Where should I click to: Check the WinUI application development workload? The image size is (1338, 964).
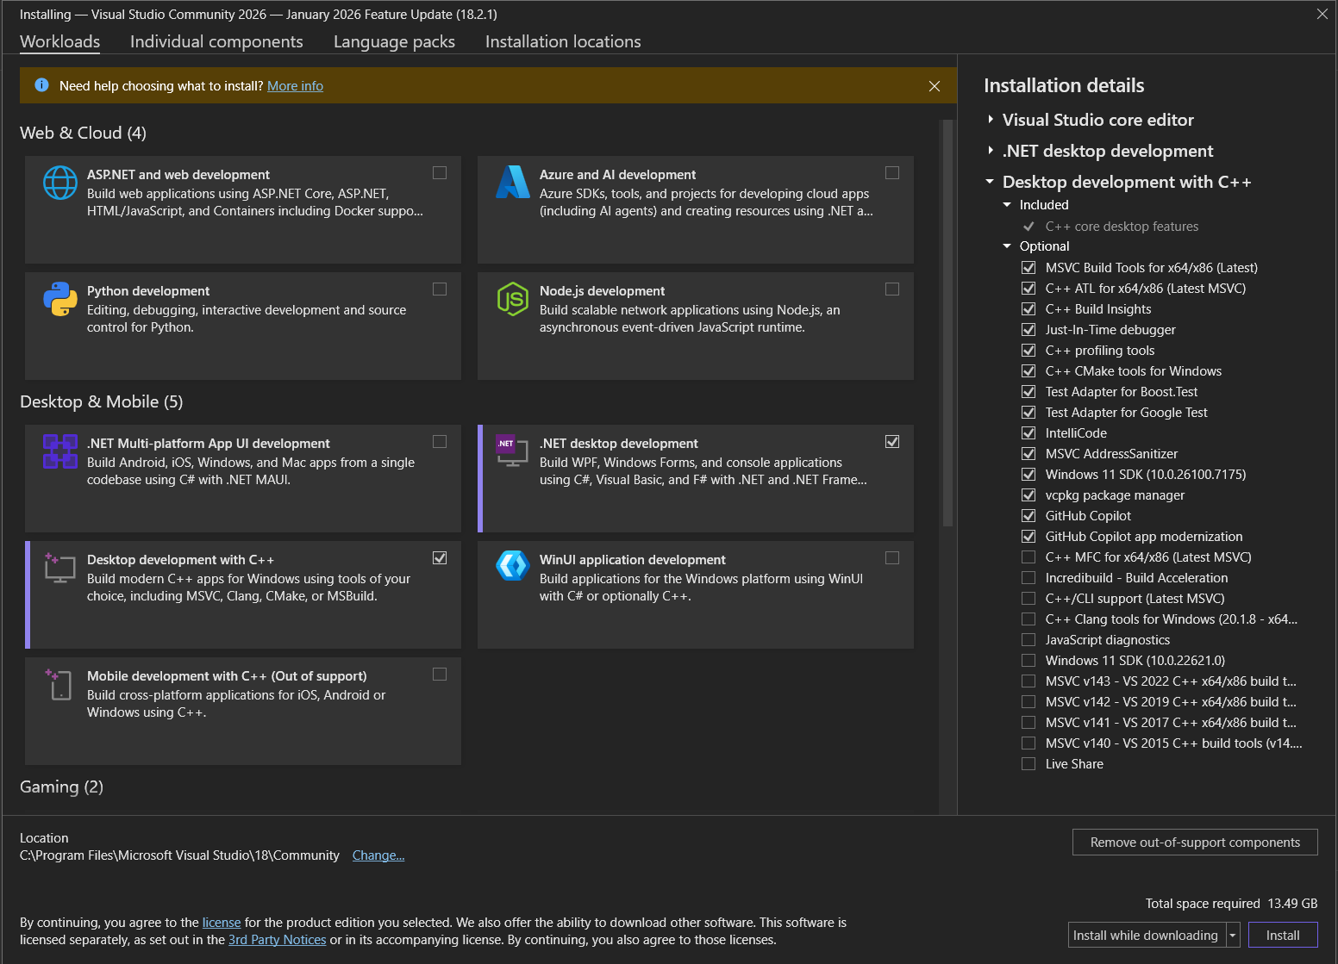[x=892, y=558]
